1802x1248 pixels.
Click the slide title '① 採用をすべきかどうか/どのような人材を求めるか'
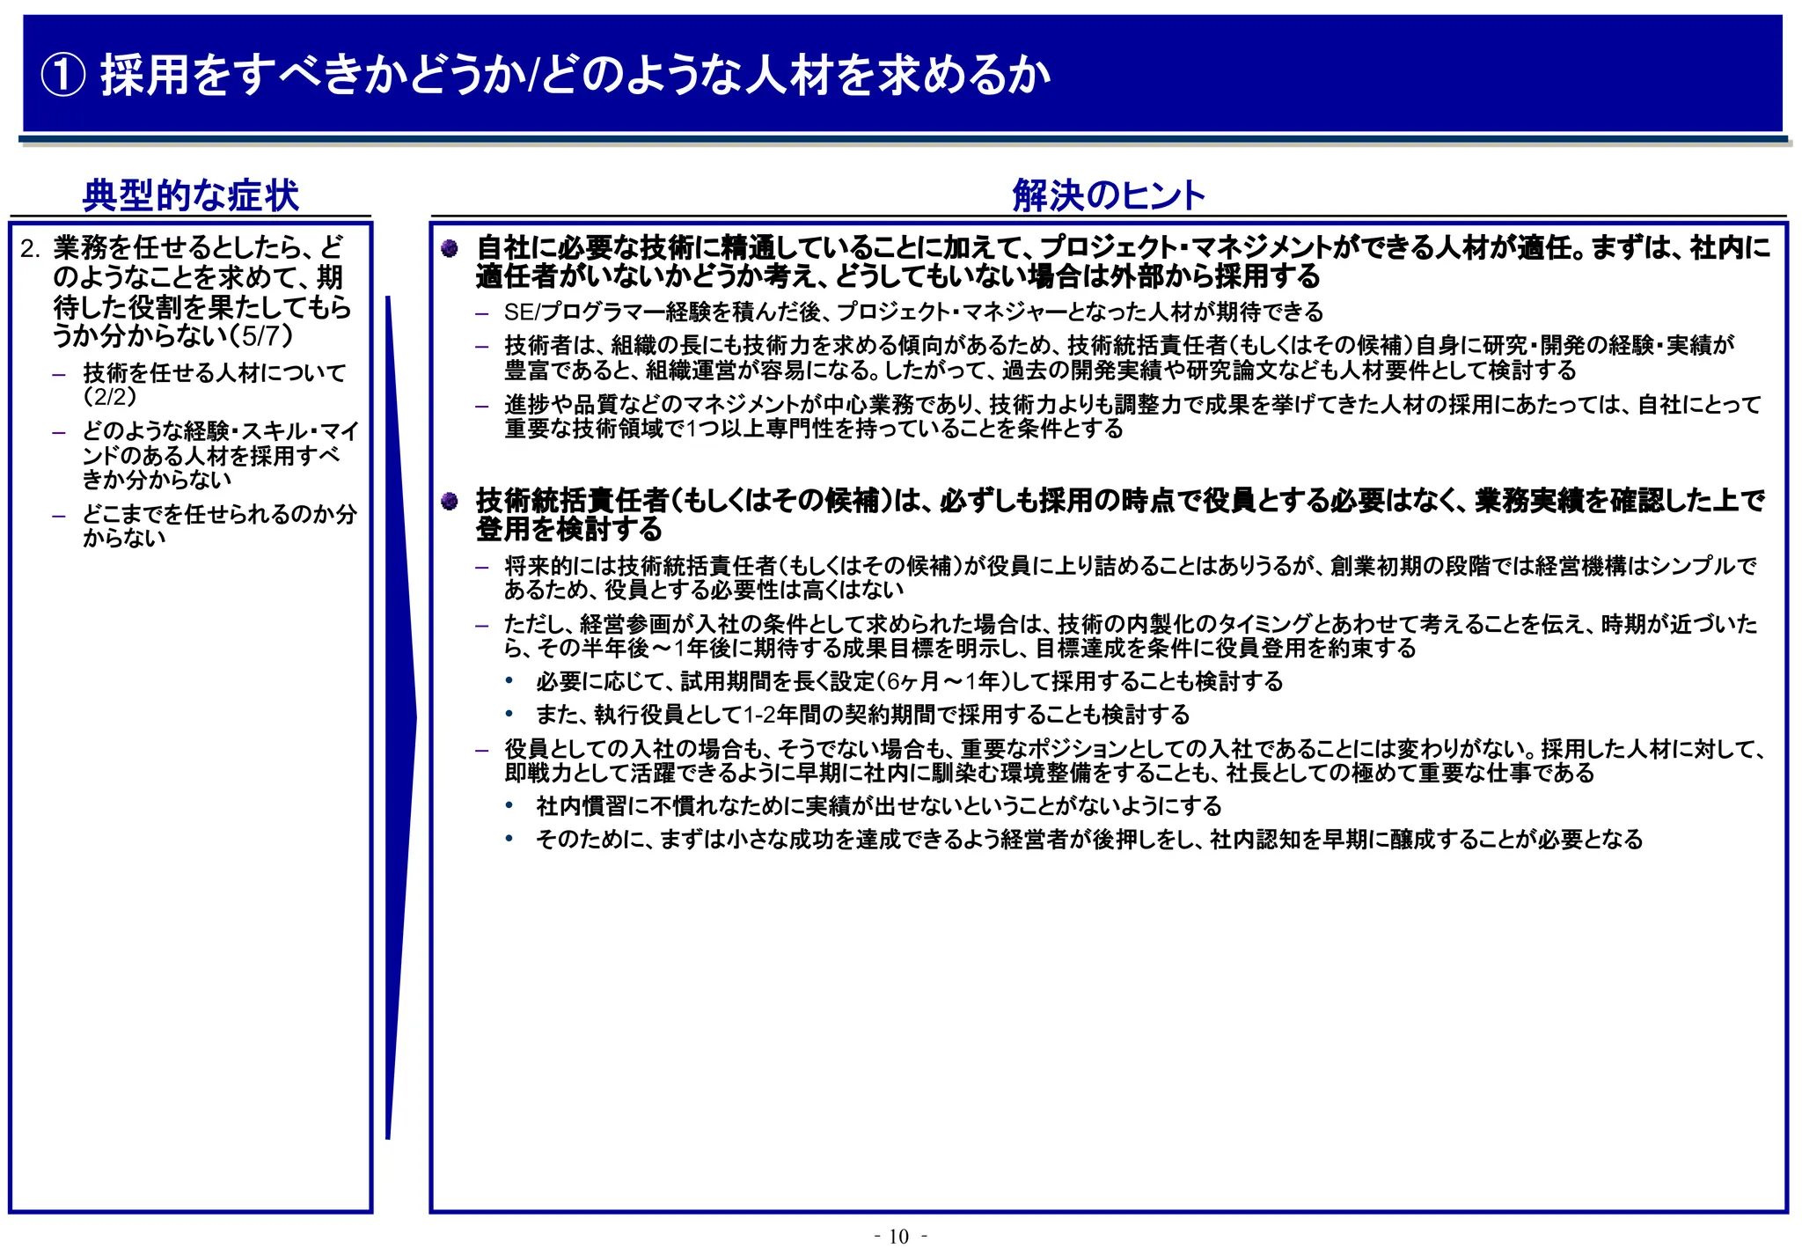click(x=546, y=74)
